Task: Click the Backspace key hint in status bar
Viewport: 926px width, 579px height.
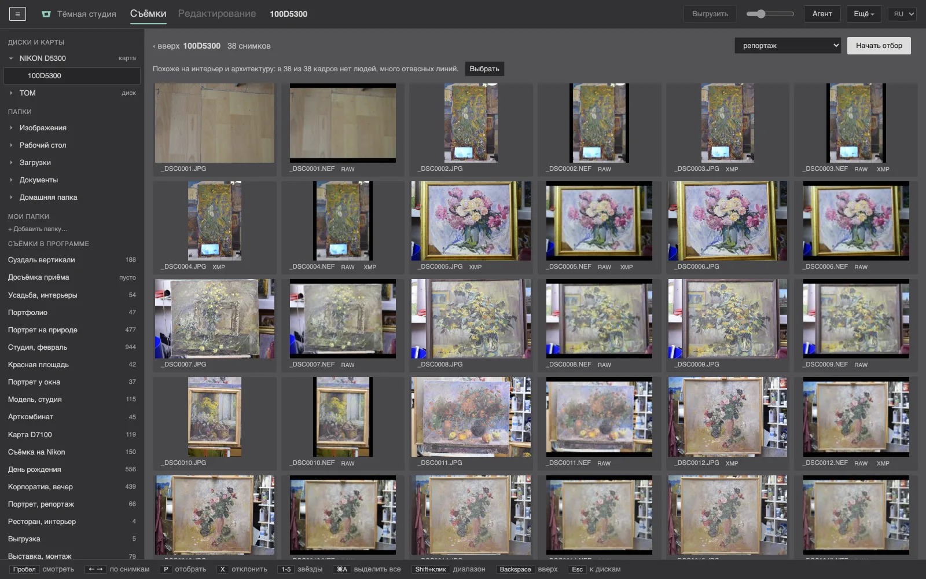Action: (x=515, y=570)
